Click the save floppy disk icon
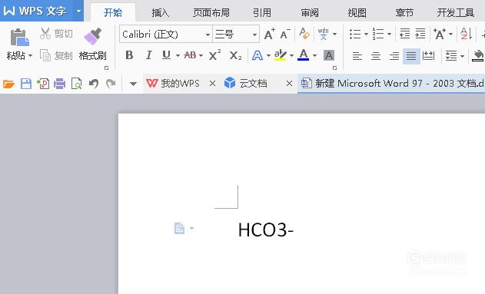 [x=26, y=84]
